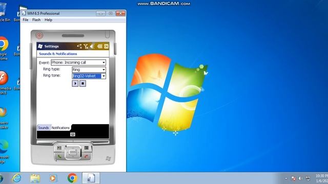Screen dimensions: 328x184
Task: Click the Action Center flag tray icon
Action: click(294, 178)
